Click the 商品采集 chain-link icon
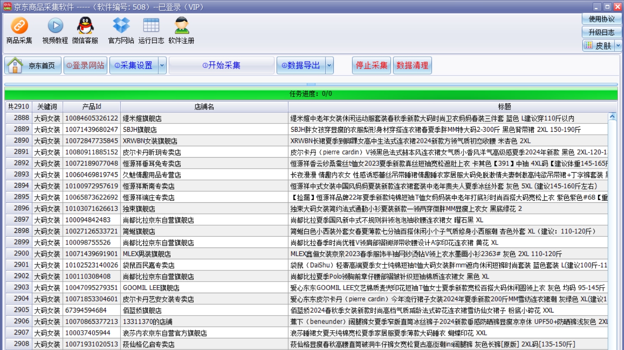 coord(19,26)
